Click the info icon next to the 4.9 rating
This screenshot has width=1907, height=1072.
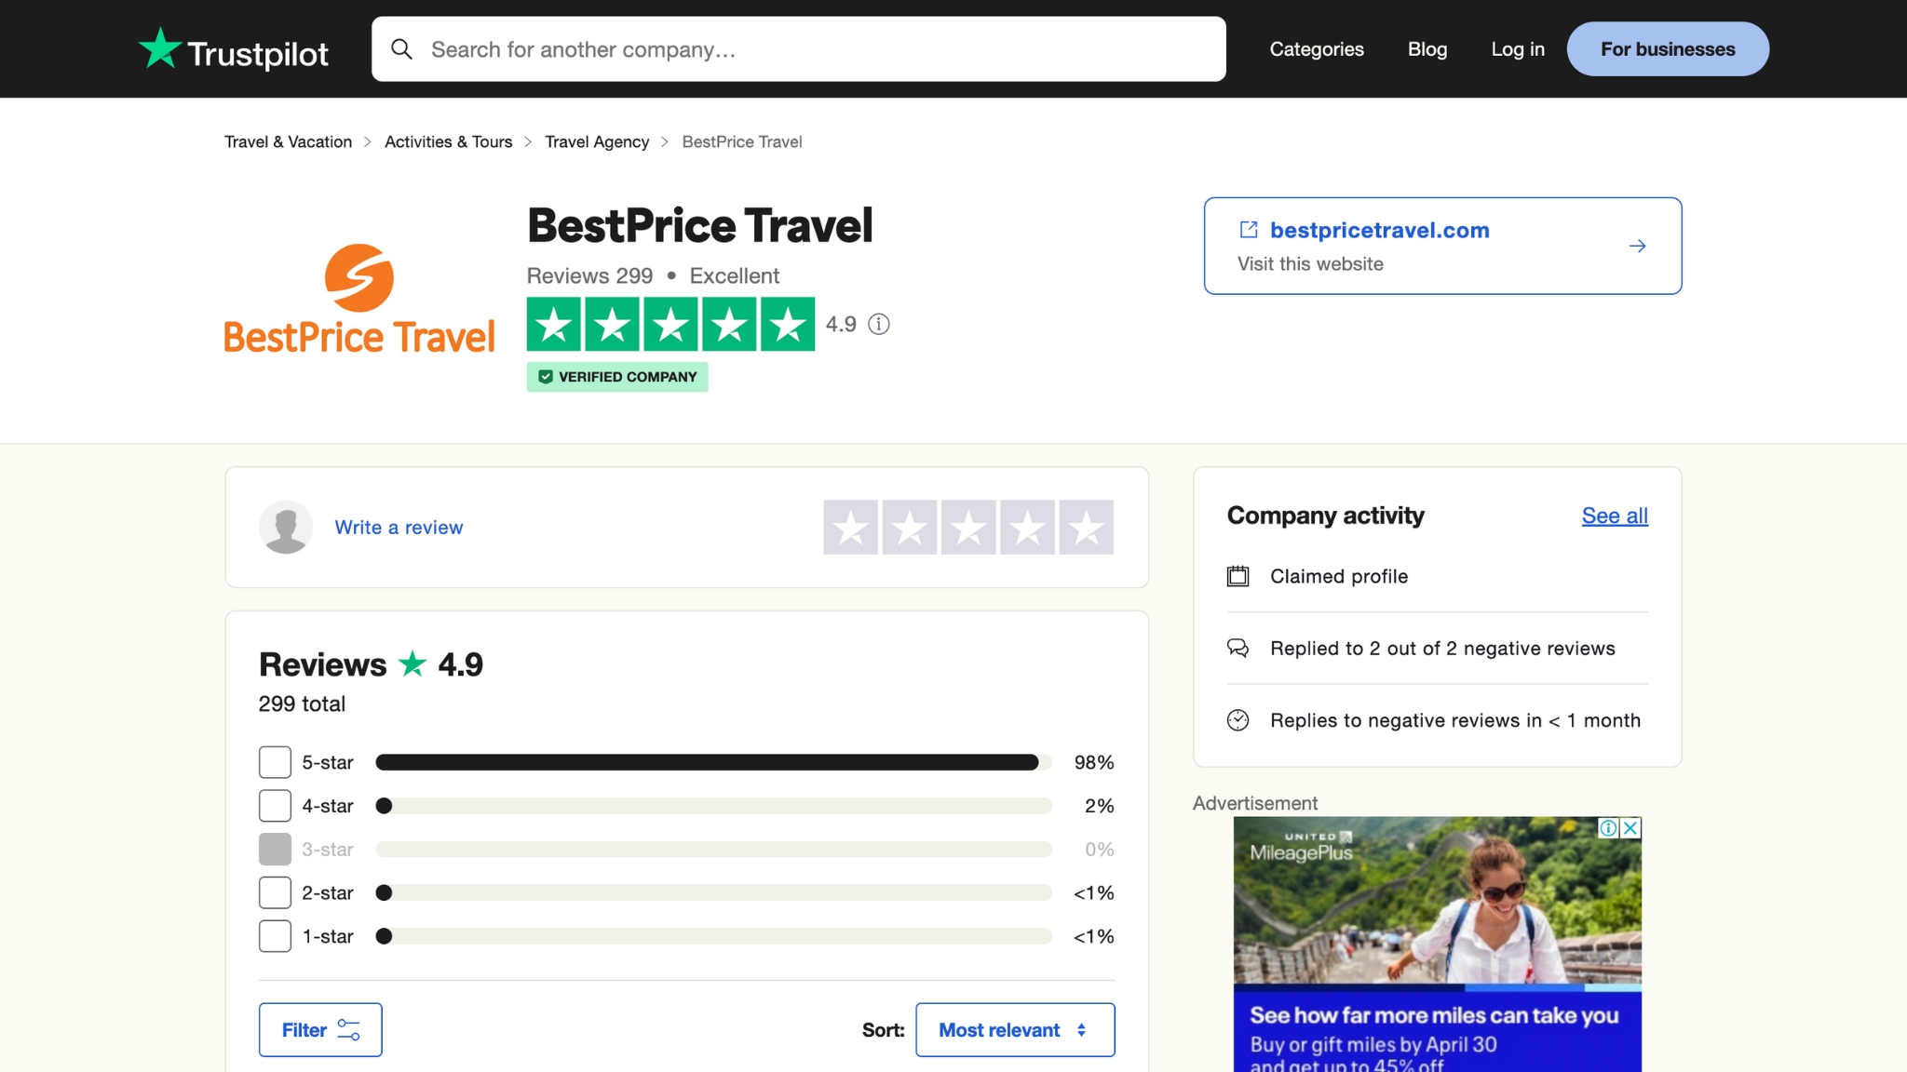click(x=878, y=324)
